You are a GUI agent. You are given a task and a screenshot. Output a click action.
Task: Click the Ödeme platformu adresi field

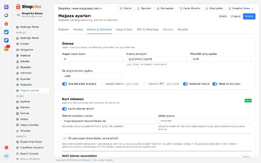pos(109,121)
